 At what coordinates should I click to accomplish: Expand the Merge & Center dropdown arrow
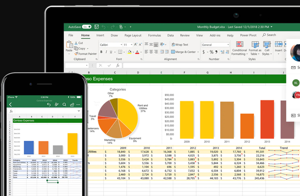(x=198, y=52)
